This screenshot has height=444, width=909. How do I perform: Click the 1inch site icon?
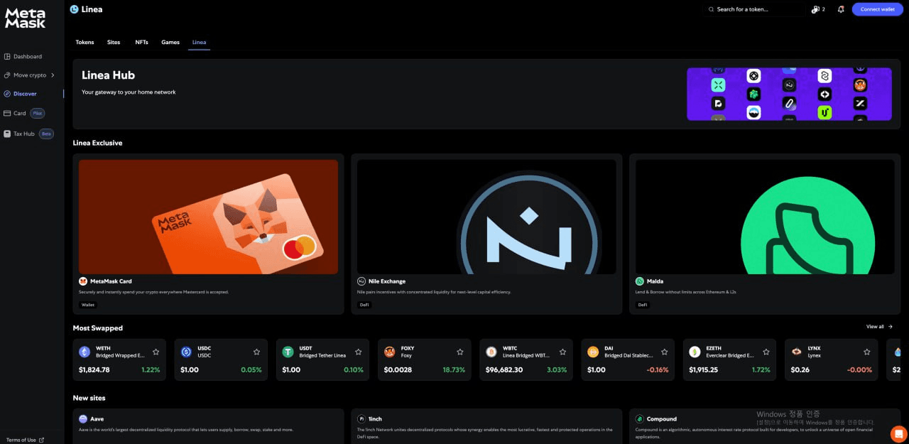(x=361, y=419)
